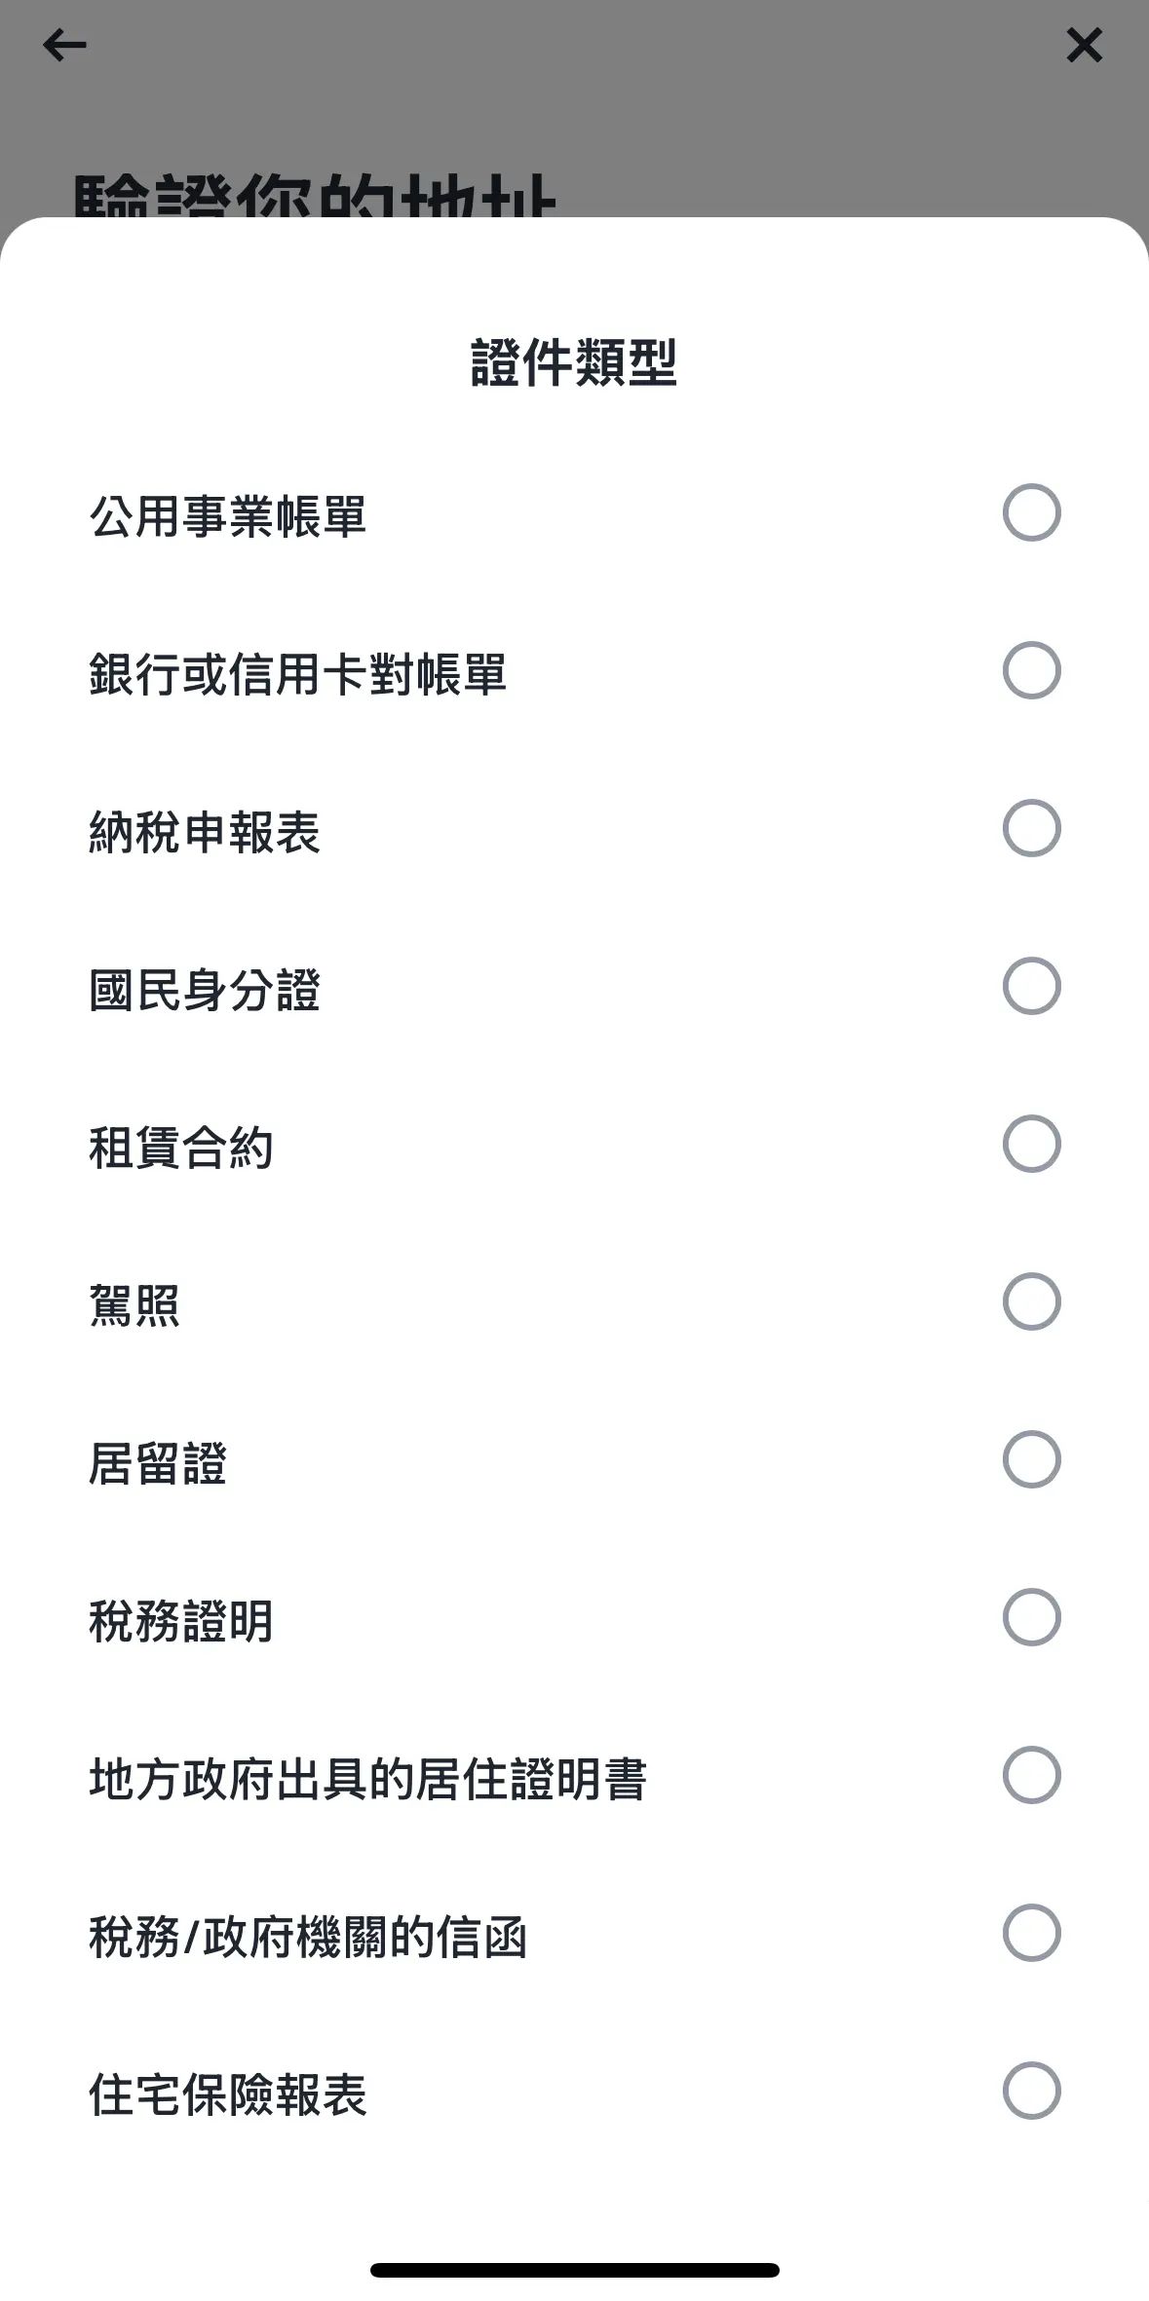The height and width of the screenshot is (2301, 1149).
Task: Select the 住宅保險報表 radio button
Action: pos(1031,2091)
